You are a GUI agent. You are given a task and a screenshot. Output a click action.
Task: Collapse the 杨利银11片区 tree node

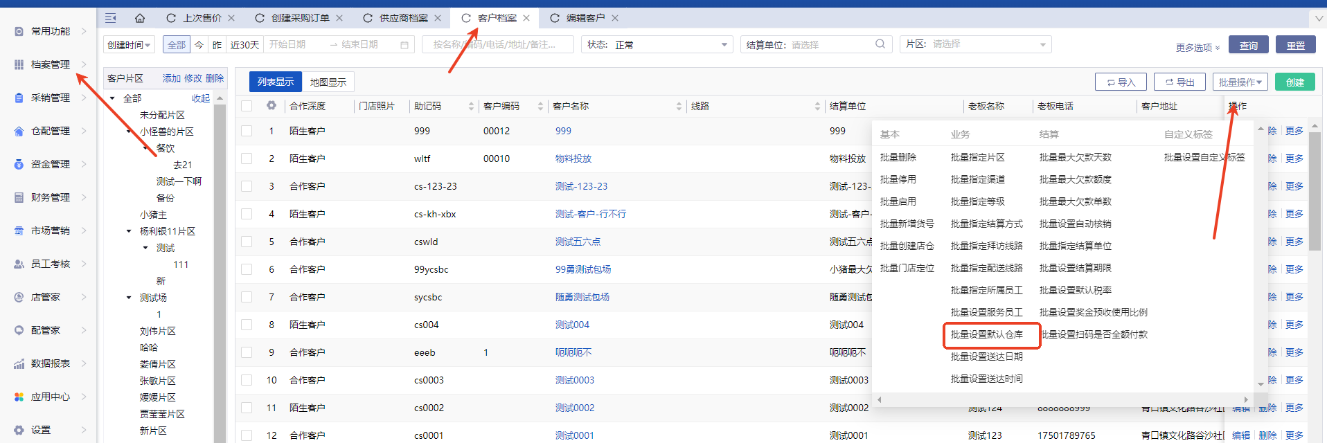(x=129, y=231)
